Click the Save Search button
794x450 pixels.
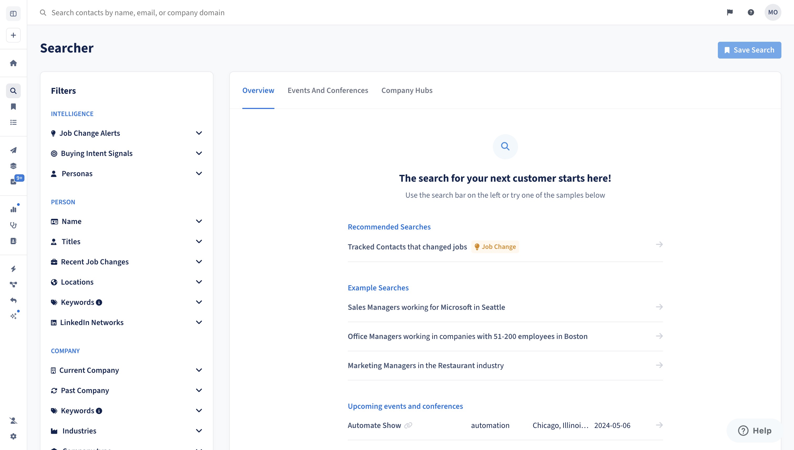point(749,50)
